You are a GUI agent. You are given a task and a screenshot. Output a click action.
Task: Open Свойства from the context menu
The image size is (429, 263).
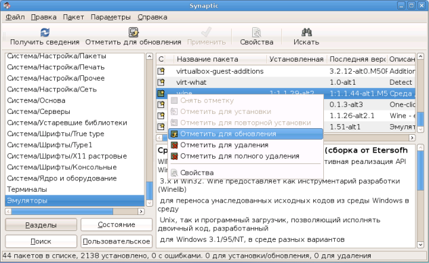(246, 173)
